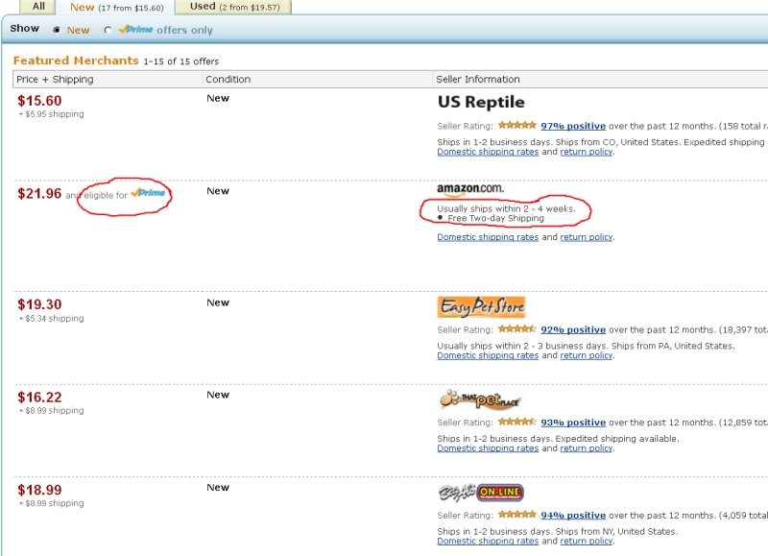Click the Prime badge beside $21.96

click(148, 193)
